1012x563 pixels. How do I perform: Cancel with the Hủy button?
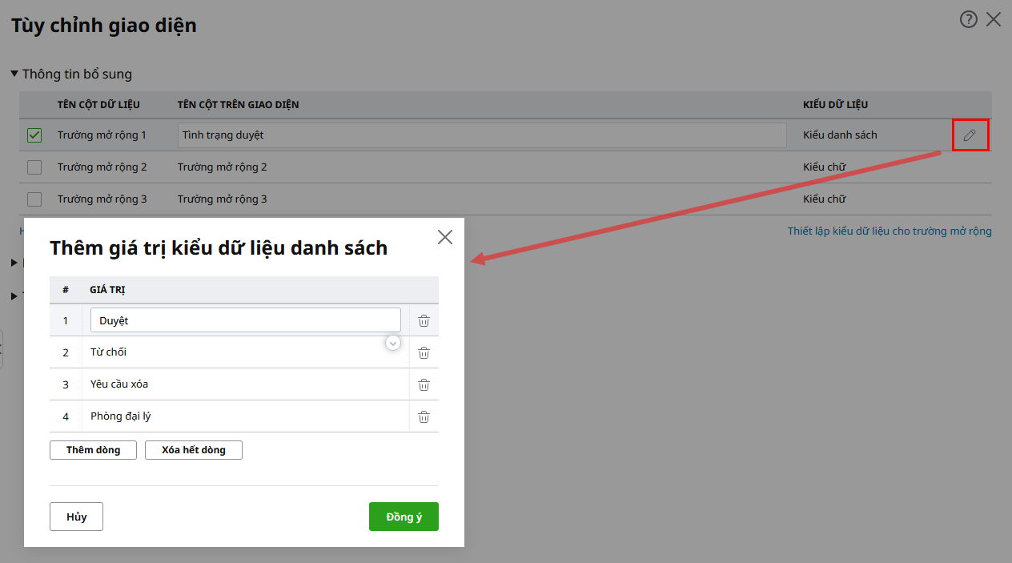tap(76, 517)
